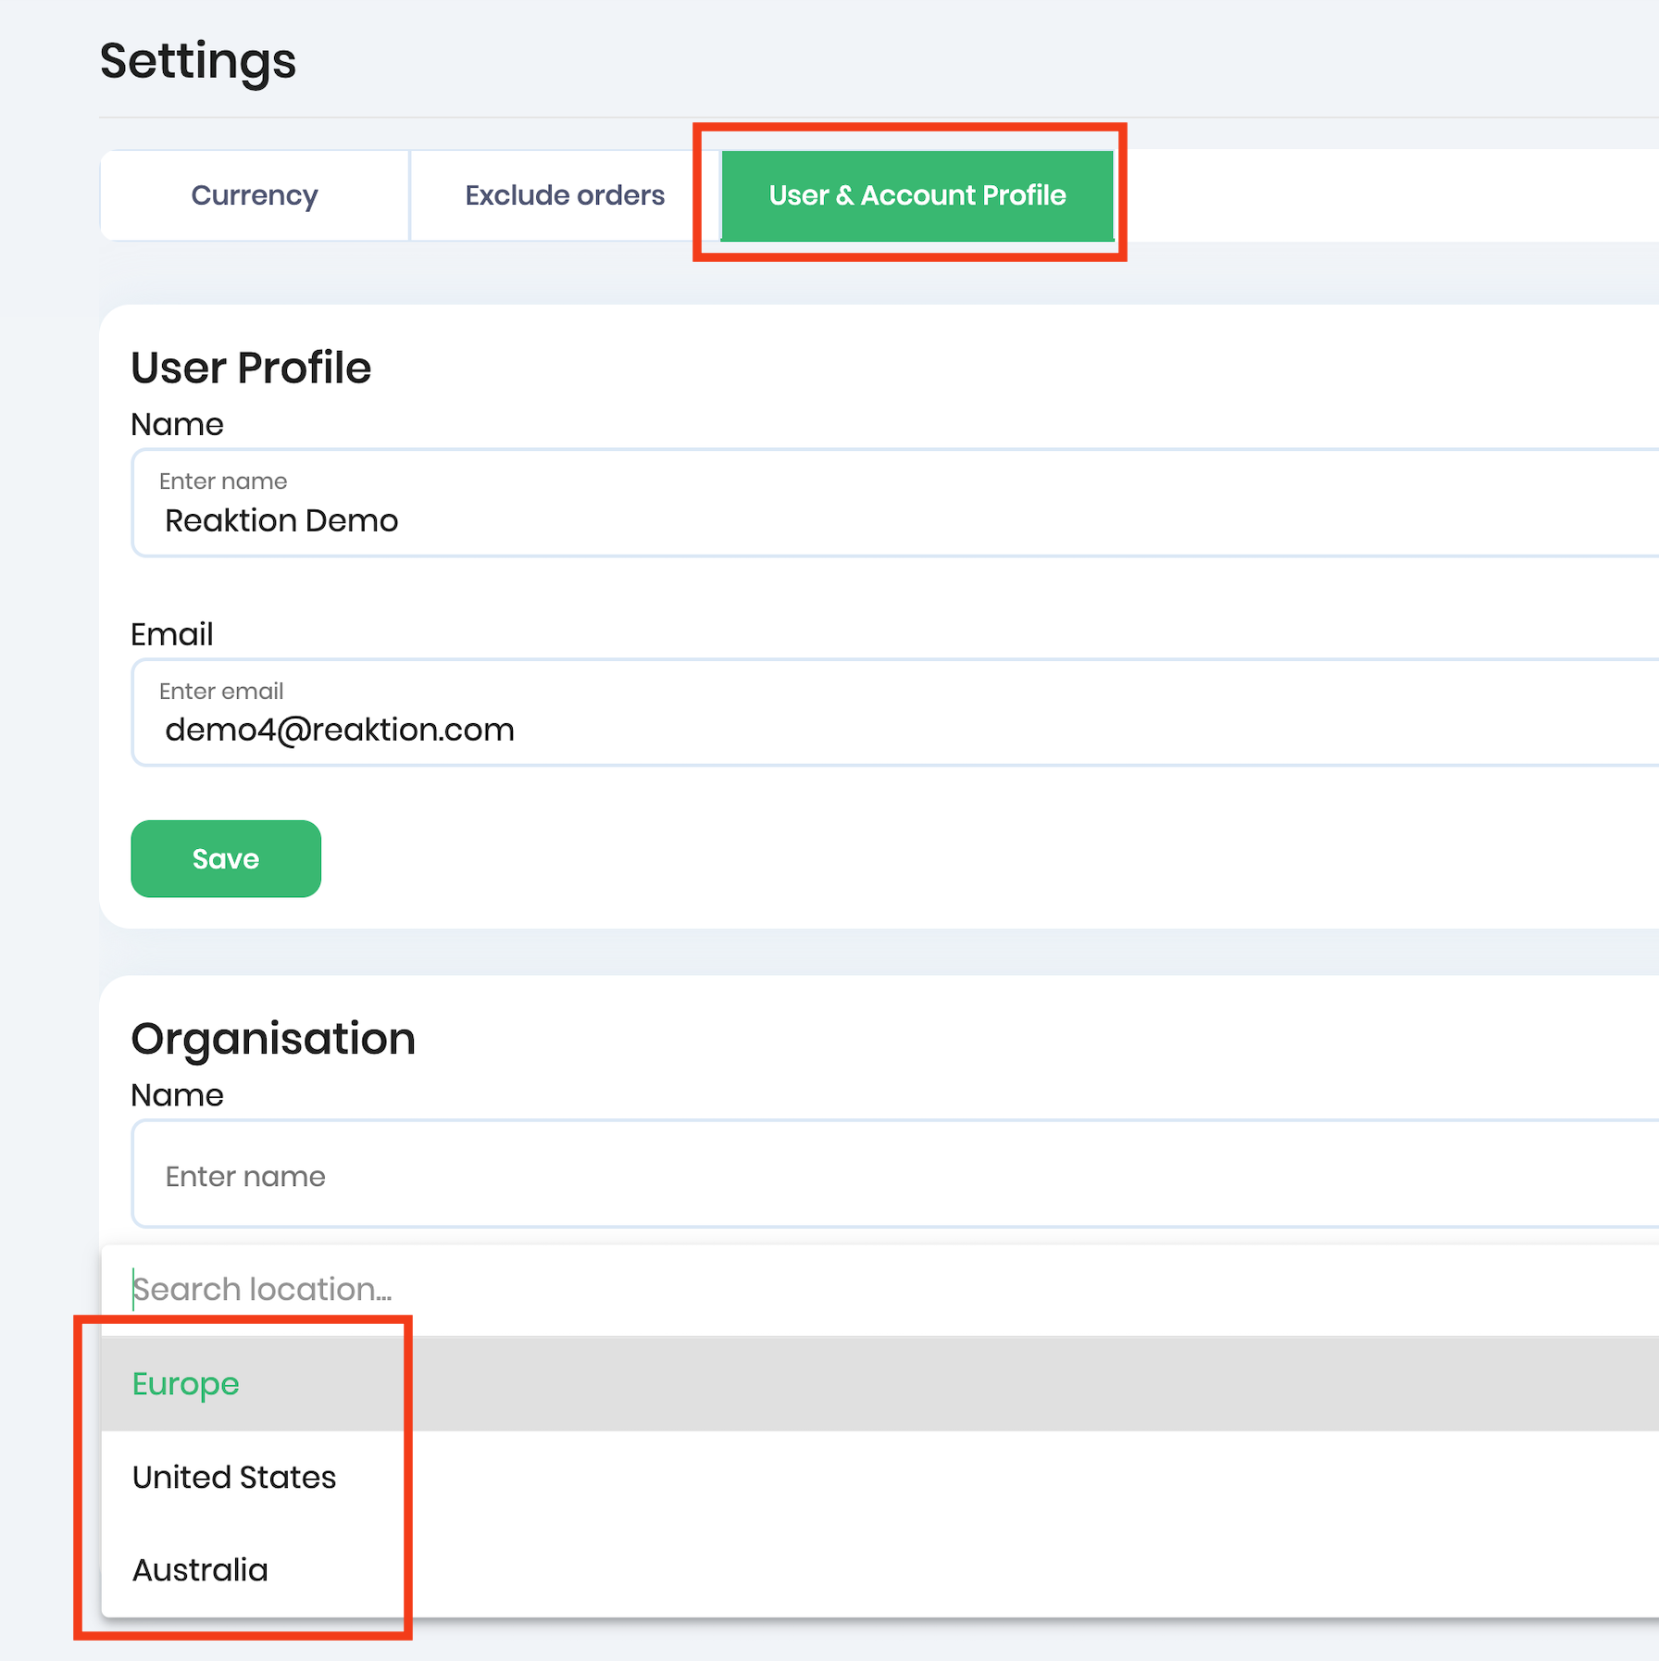1659x1661 pixels.
Task: Pick Australia from the location options
Action: (200, 1569)
